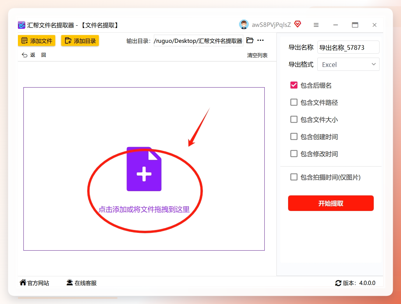Click the 导出名称 input field
401x304 pixels.
click(x=348, y=47)
